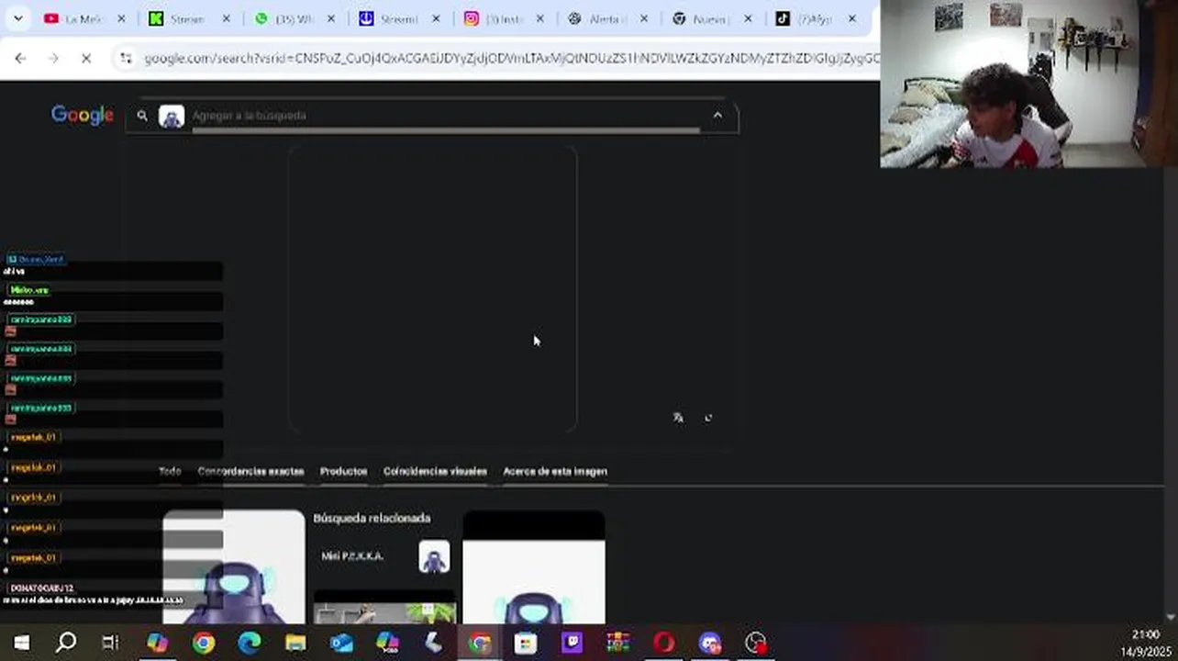Select the 'Productos' tab

343,471
